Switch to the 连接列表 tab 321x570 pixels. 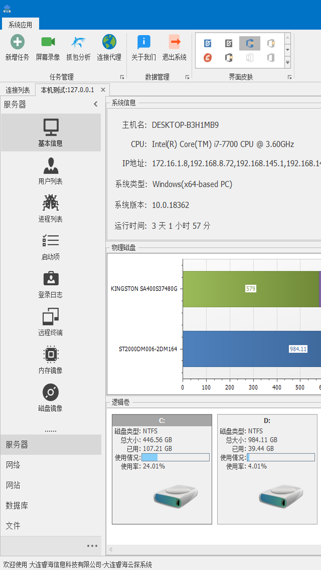click(18, 90)
